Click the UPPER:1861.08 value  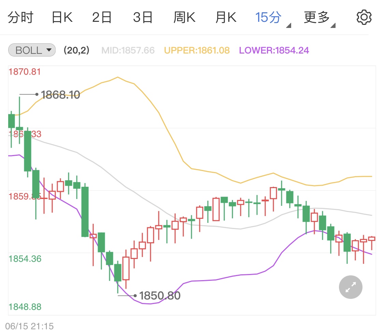pyautogui.click(x=197, y=50)
